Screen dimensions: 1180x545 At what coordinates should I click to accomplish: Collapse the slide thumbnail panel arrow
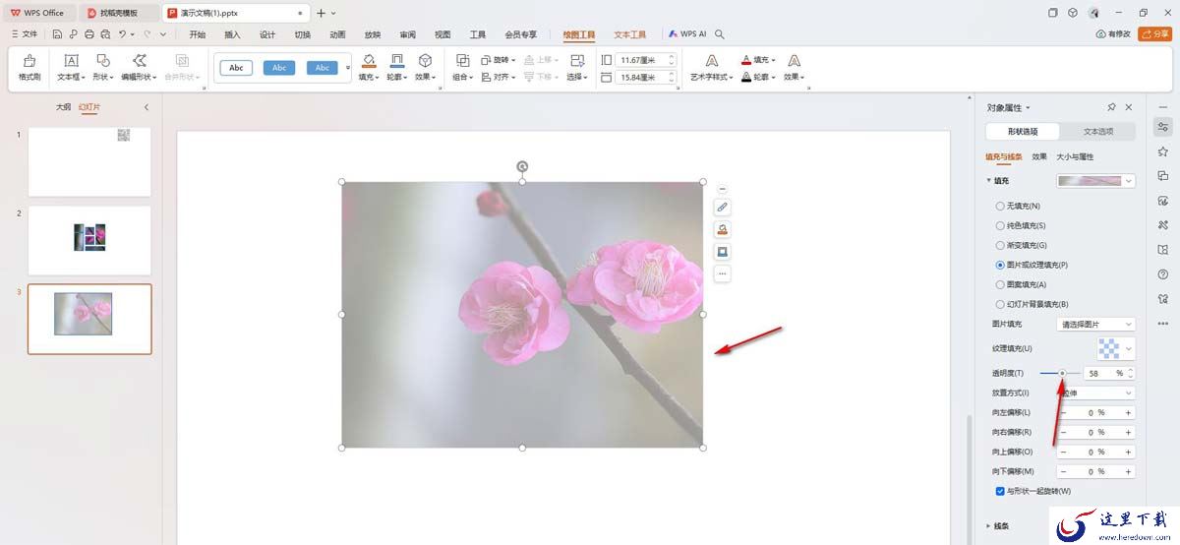coord(147,107)
